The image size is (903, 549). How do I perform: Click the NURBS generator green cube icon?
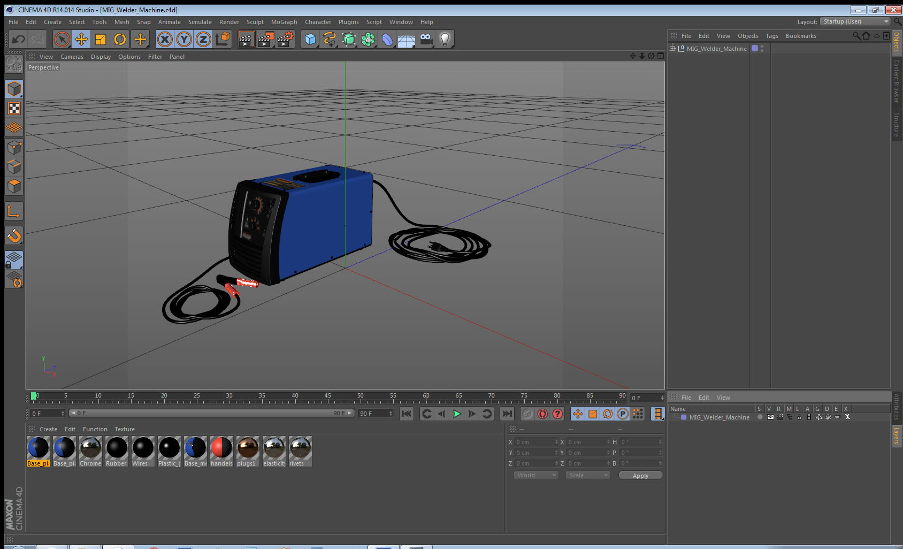(x=349, y=39)
